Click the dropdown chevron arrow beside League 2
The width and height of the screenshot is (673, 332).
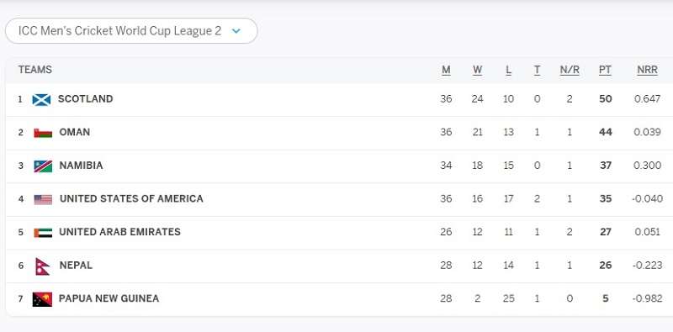[x=236, y=31]
